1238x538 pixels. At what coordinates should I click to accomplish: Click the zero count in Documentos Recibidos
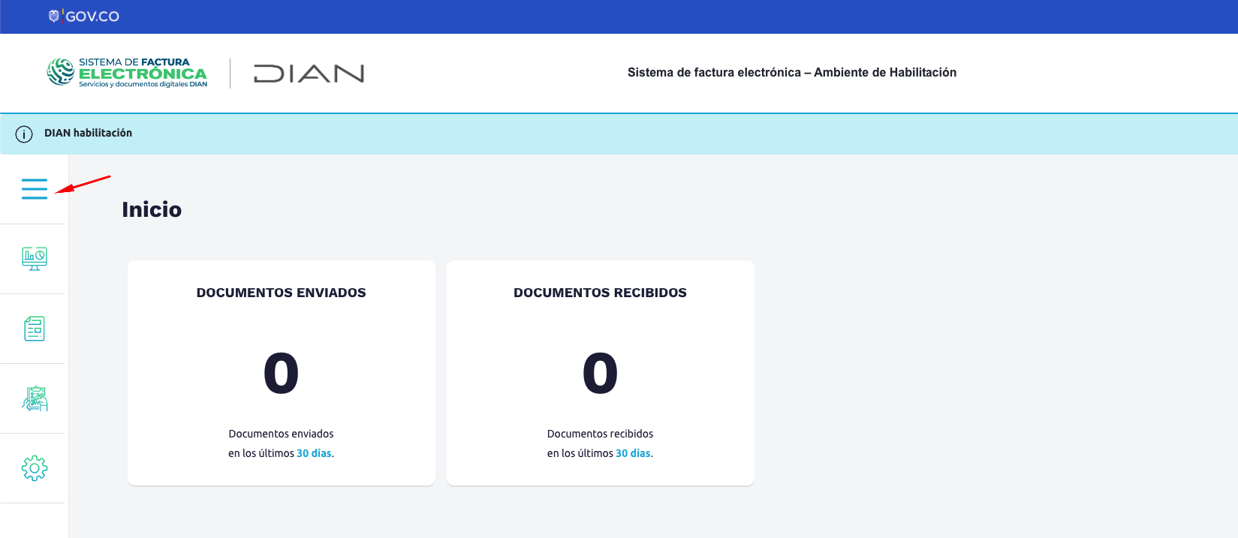[x=600, y=374]
